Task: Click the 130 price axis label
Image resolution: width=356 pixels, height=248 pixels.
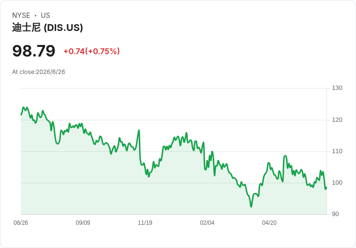Action: click(337, 88)
